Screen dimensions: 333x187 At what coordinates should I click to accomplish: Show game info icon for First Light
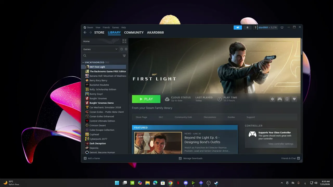(x=287, y=99)
